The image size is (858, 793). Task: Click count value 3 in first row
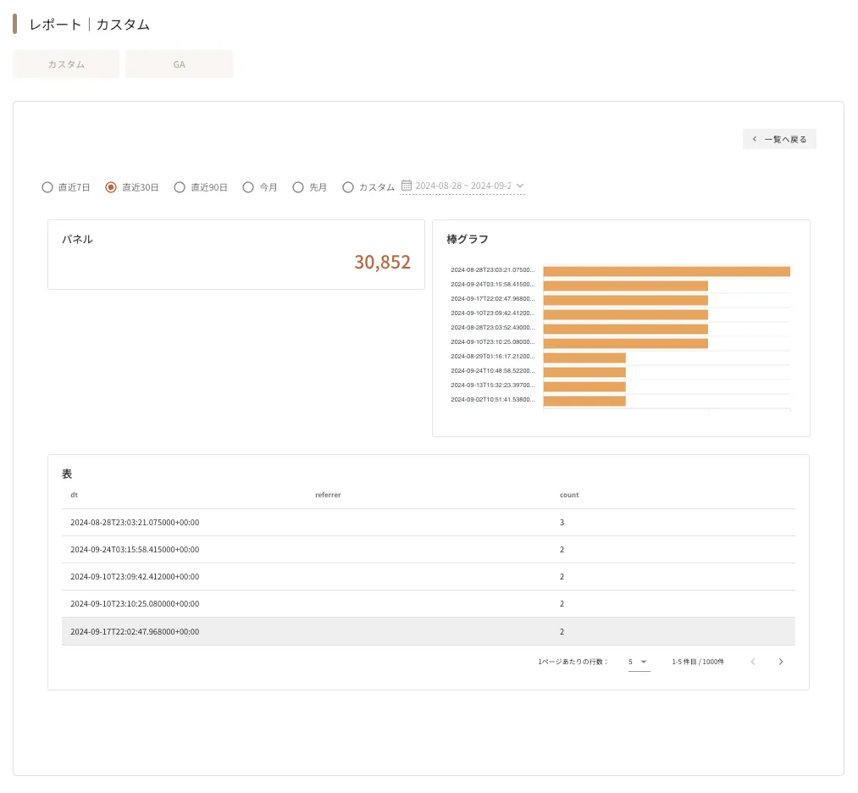tap(562, 523)
